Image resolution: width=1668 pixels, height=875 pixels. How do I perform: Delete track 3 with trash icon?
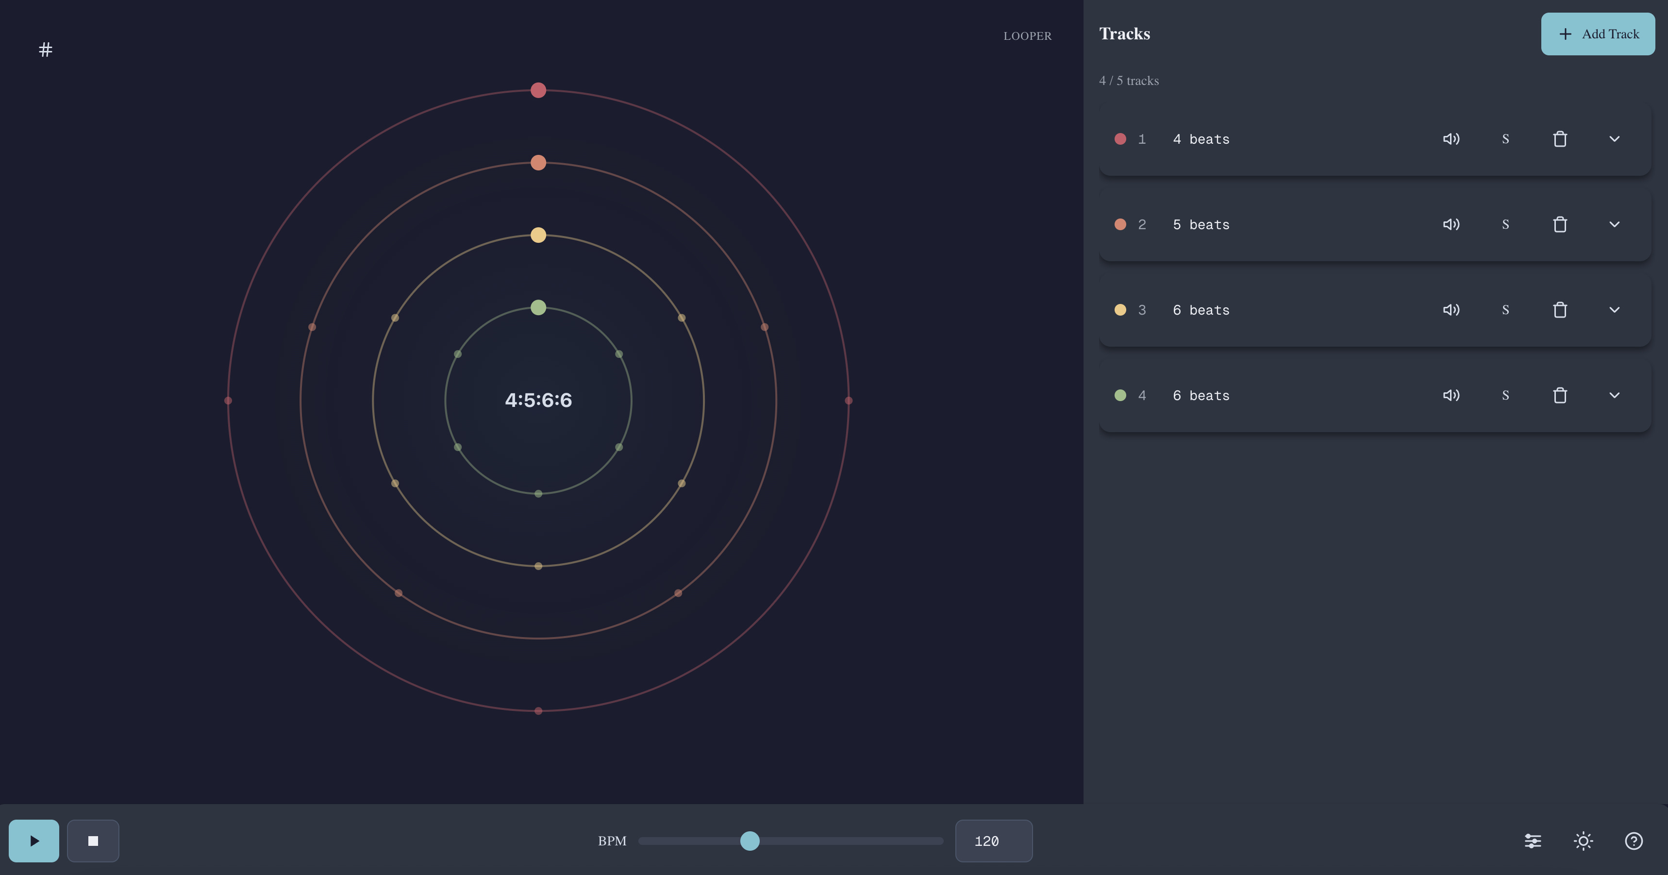coord(1560,310)
